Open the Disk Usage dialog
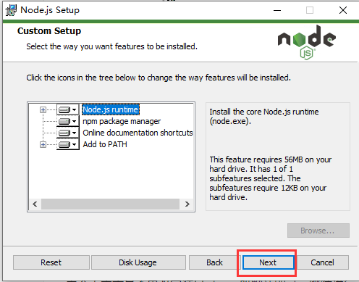Viewport: 359px width, 282px height. tap(138, 262)
